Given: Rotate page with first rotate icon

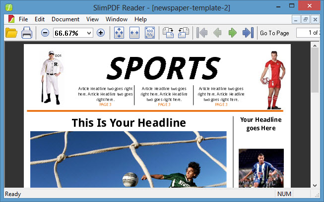Looking at the screenshot, I should click(x=168, y=33).
